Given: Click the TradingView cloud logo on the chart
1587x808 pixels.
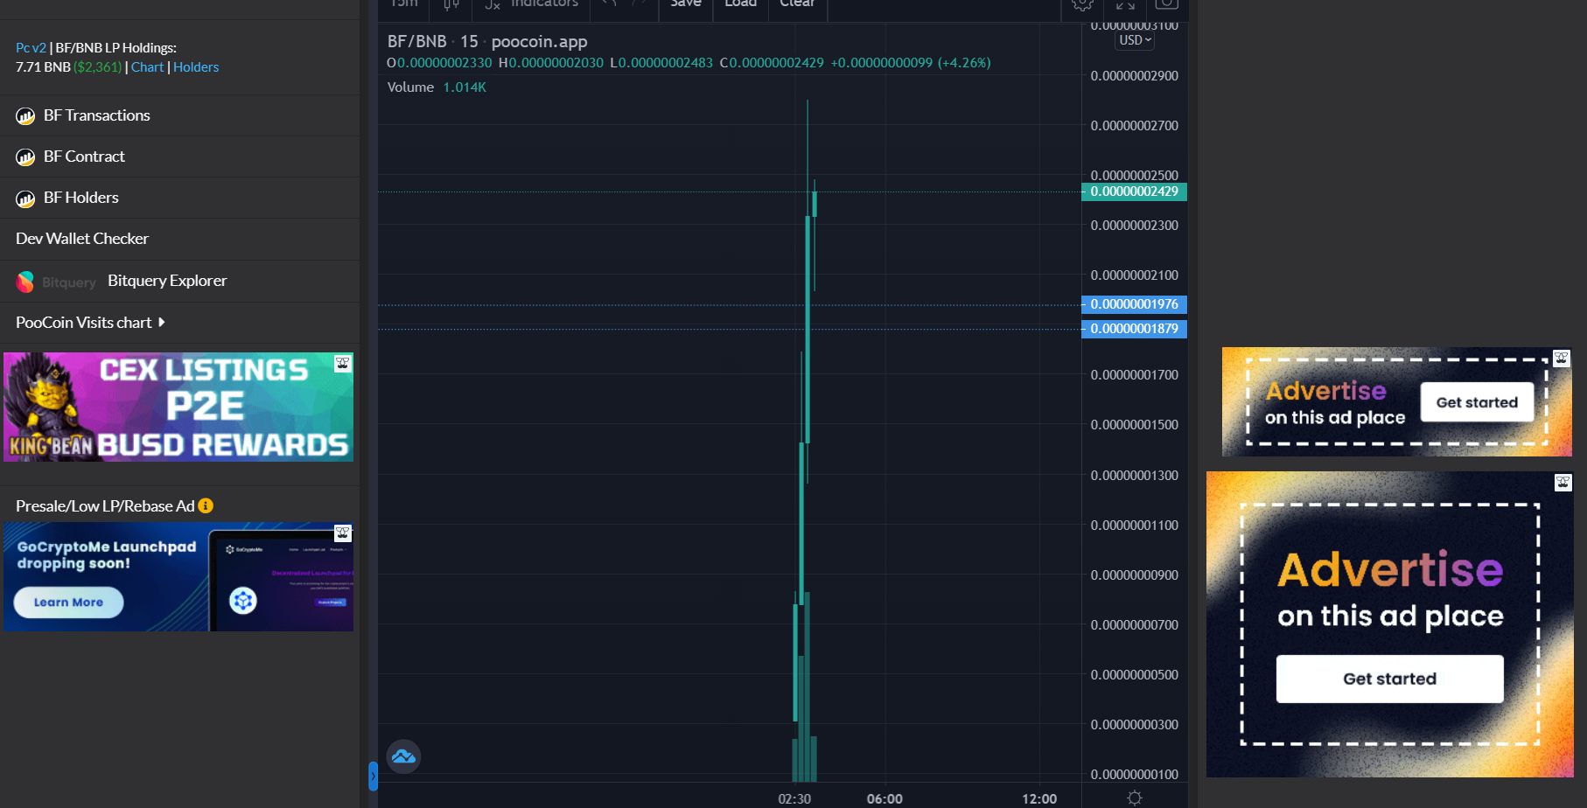Looking at the screenshot, I should click(403, 756).
